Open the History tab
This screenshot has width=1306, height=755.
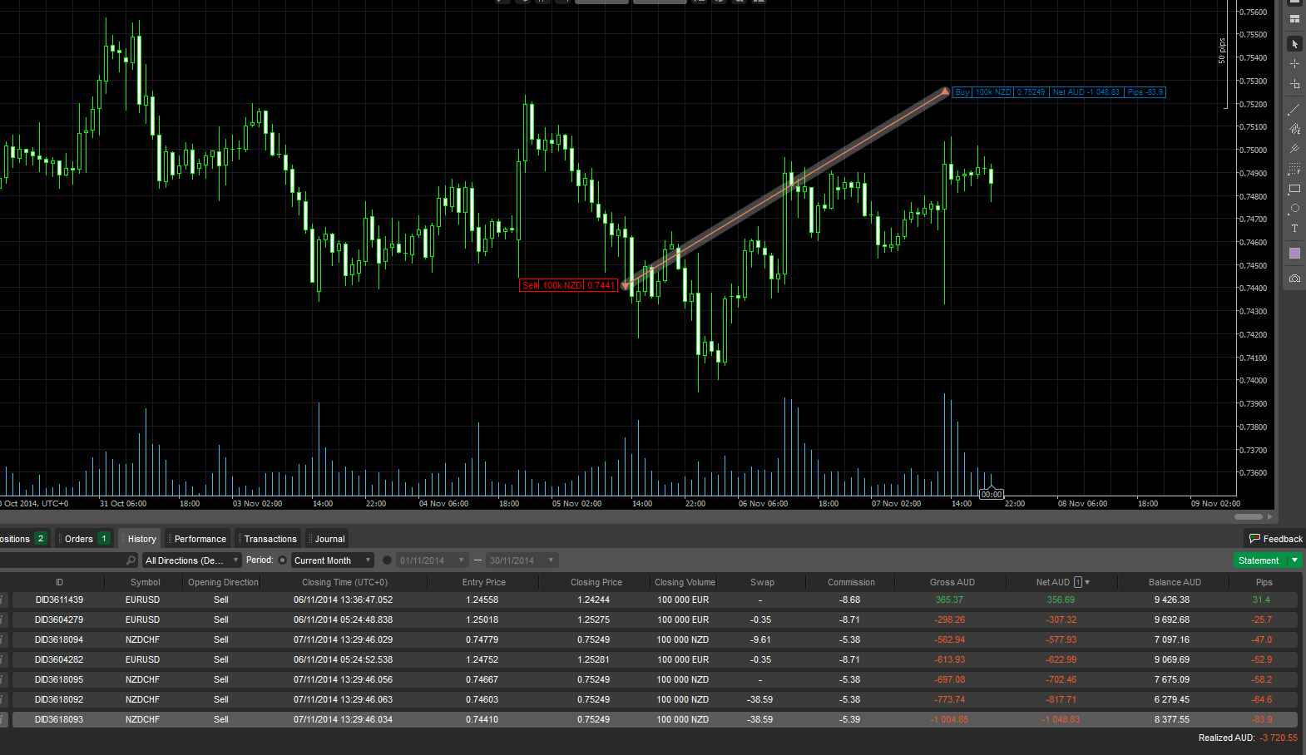(x=140, y=539)
